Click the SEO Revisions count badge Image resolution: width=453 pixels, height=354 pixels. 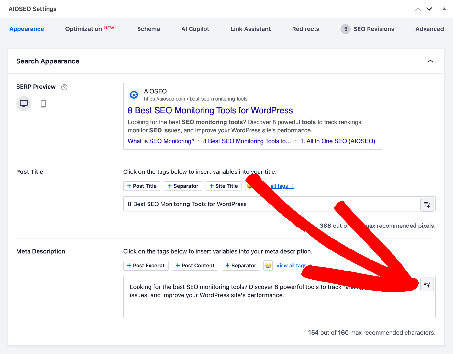(x=346, y=29)
